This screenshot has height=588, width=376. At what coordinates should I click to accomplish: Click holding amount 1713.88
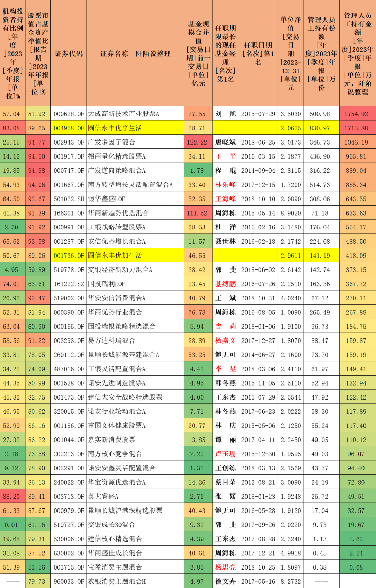pos(356,128)
